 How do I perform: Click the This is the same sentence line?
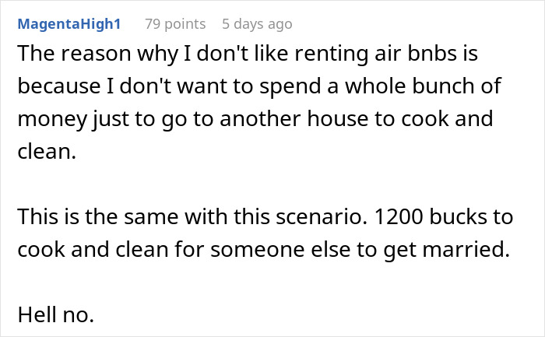265,217
